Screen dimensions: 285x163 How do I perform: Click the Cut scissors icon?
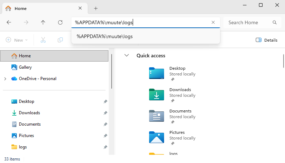[x=43, y=40]
